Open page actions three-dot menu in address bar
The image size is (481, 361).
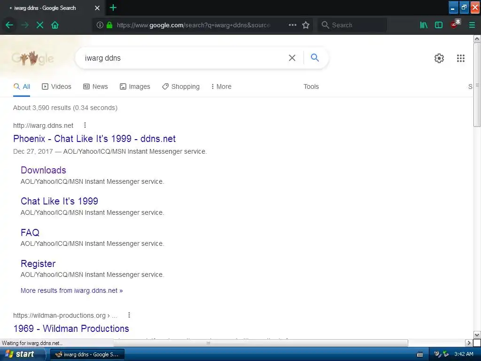pyautogui.click(x=292, y=25)
